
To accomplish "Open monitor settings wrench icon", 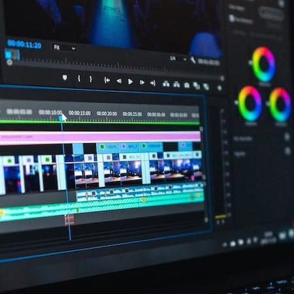I will click(x=193, y=60).
